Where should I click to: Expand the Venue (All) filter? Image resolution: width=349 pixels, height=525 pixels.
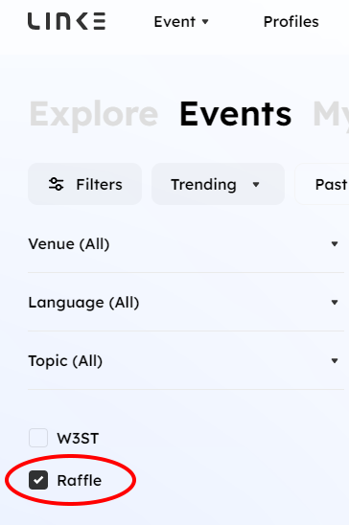tap(186, 243)
